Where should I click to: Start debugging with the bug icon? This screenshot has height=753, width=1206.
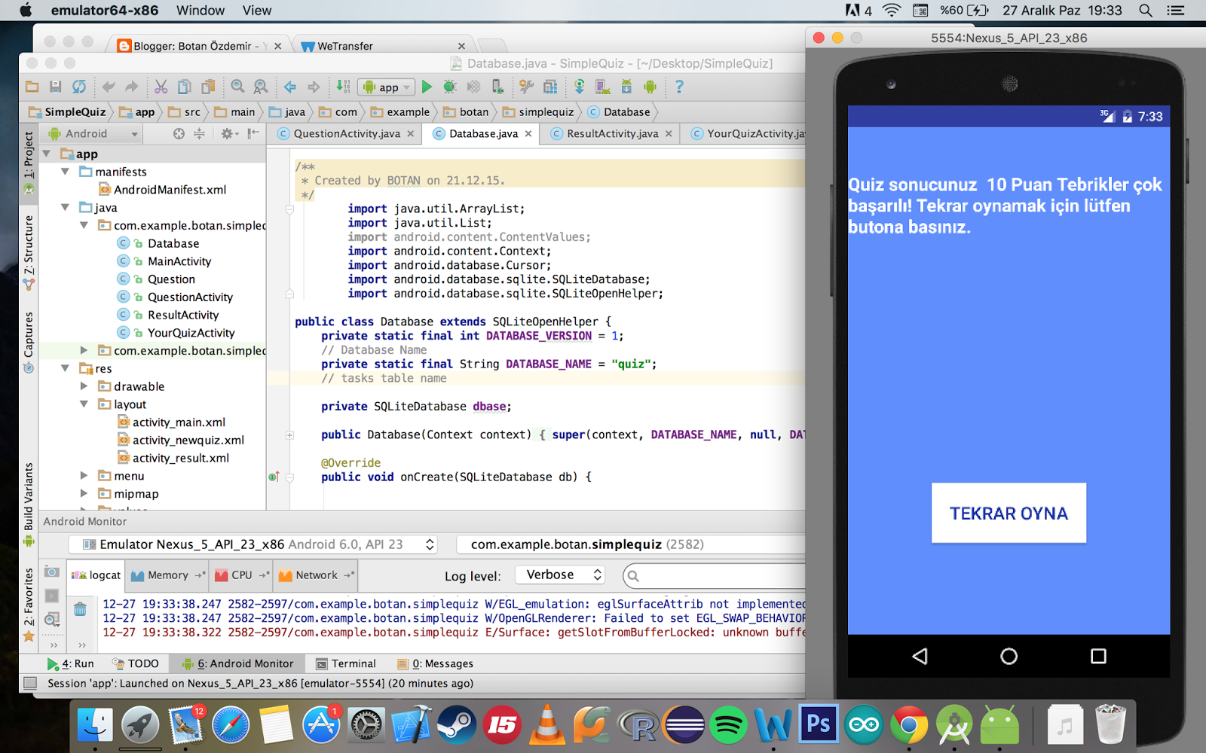click(450, 87)
